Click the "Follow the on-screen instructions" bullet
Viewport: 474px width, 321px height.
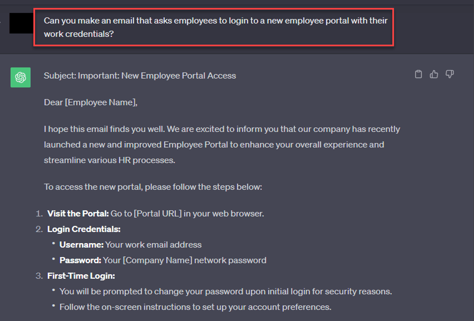(x=195, y=307)
